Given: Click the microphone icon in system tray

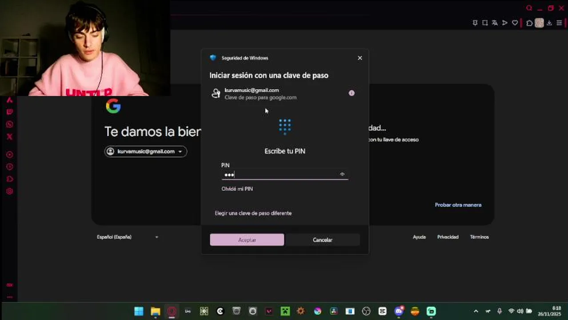Looking at the screenshot, I should 500,311.
